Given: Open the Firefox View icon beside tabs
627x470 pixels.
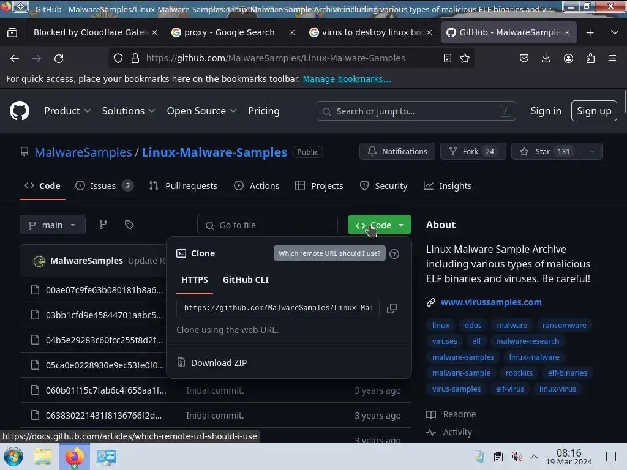Looking at the screenshot, I should (x=12, y=32).
